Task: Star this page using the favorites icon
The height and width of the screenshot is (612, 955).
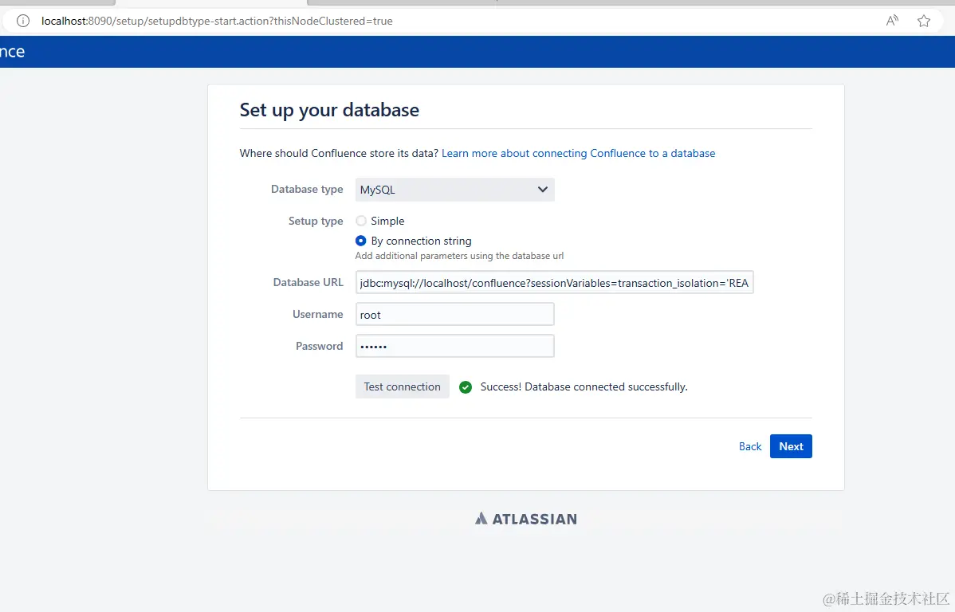Action: click(x=923, y=21)
